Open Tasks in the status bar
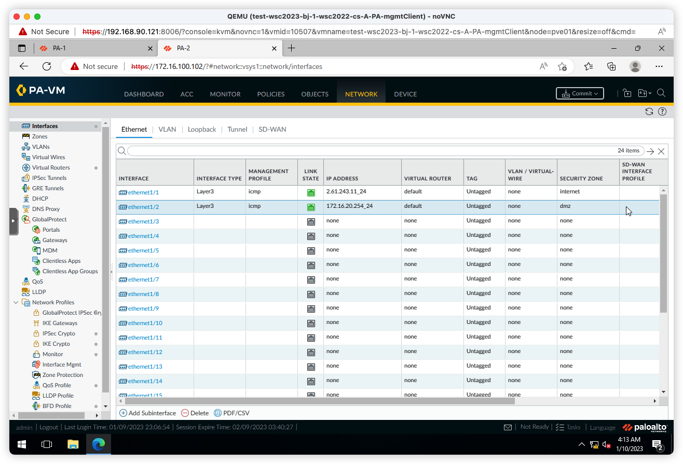683x464 pixels. (568, 427)
